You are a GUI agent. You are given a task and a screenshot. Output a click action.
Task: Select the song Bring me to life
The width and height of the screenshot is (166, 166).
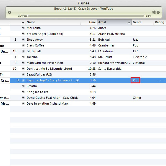tap(37, 92)
